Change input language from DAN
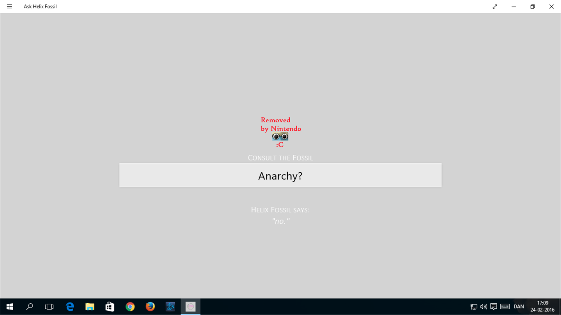 [519, 307]
